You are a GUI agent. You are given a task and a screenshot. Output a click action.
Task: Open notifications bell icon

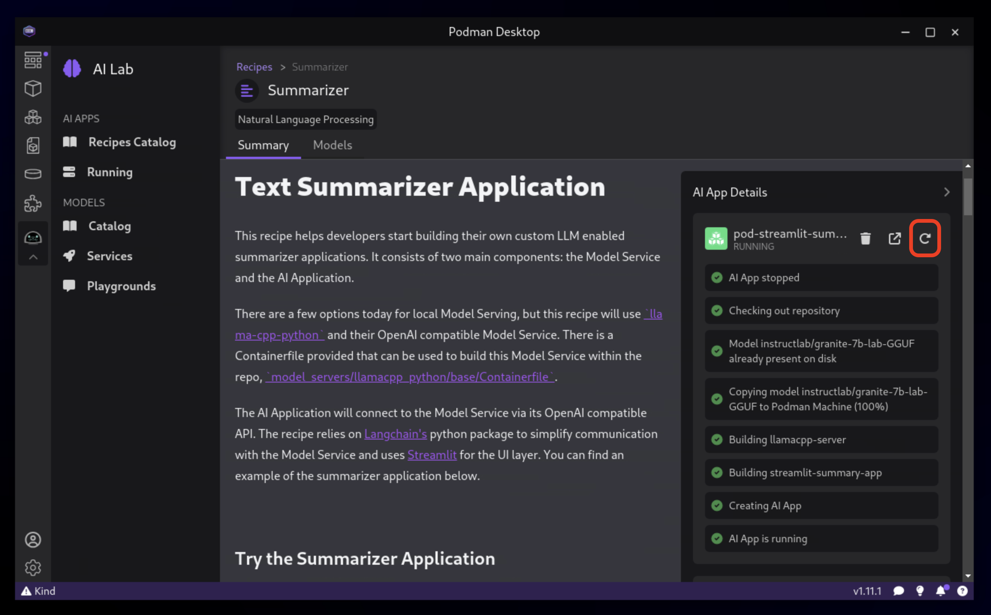point(941,591)
